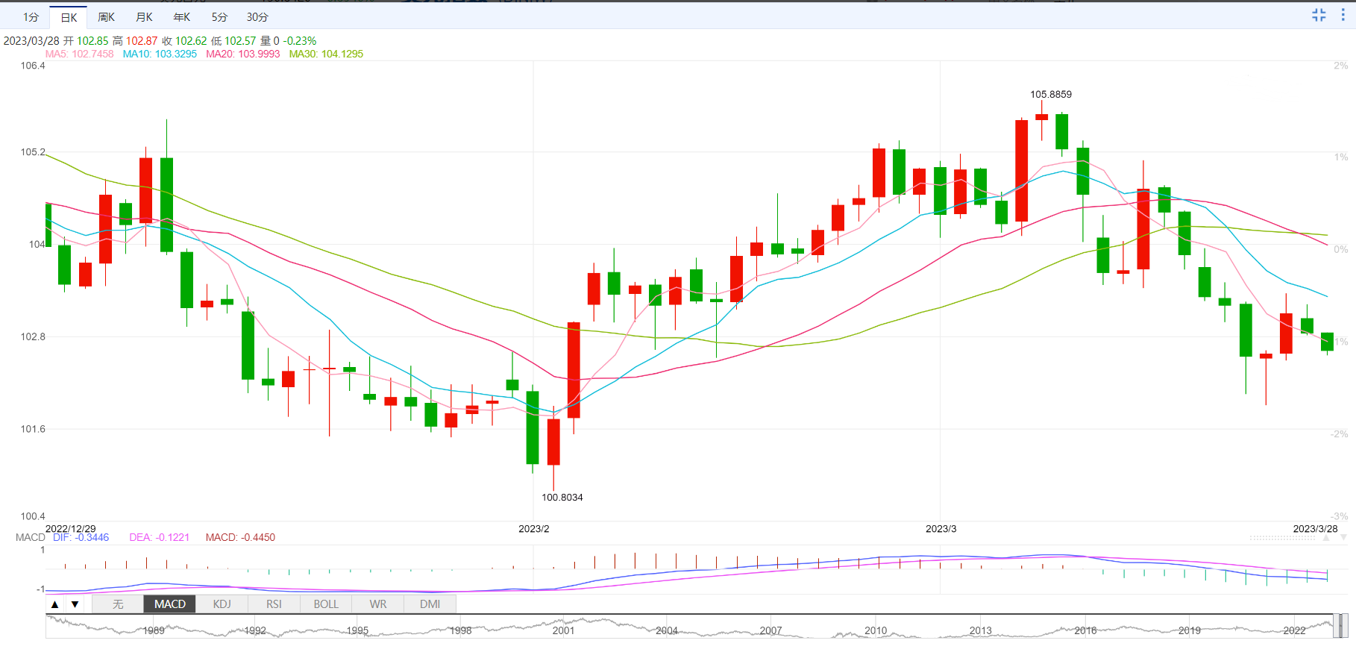The height and width of the screenshot is (661, 1356).
Task: Click the 105.8859 high price annotation
Action: tap(1051, 94)
